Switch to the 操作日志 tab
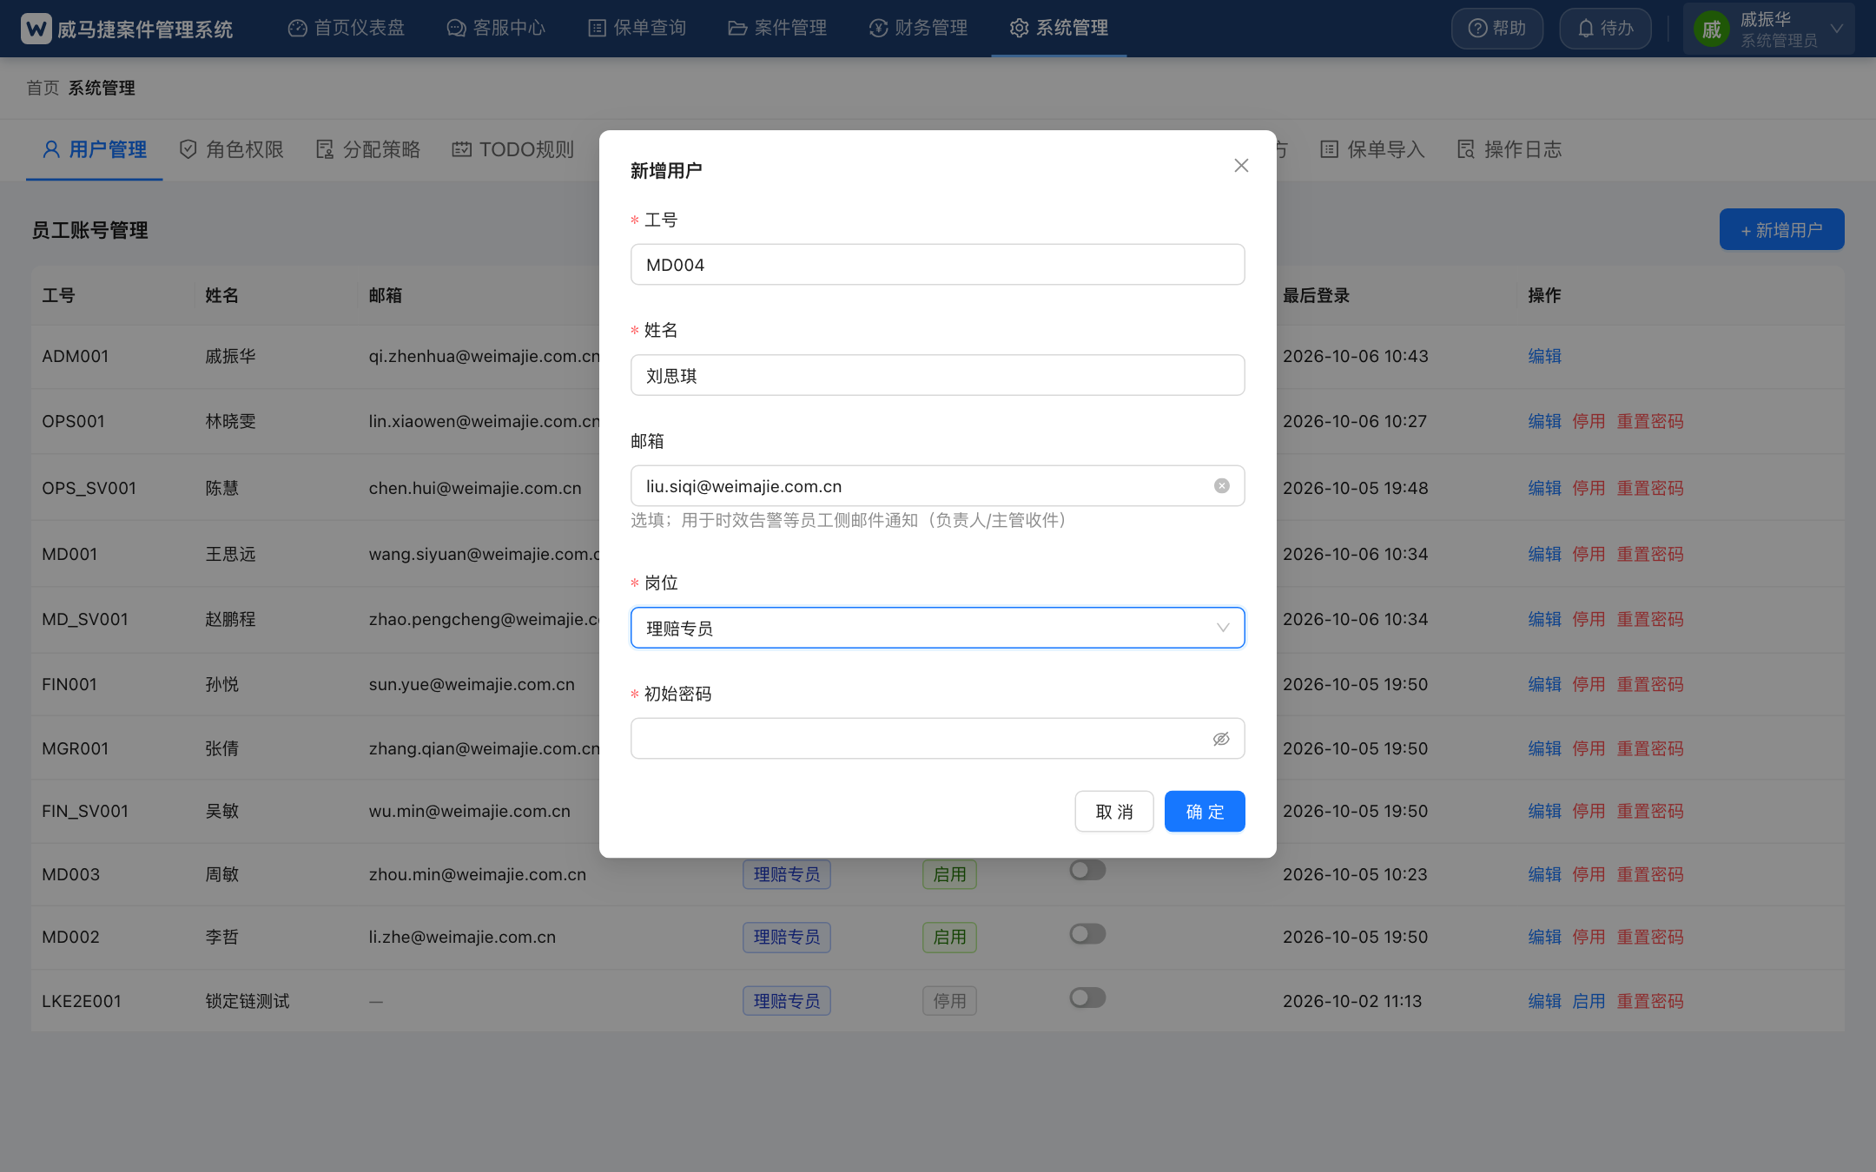The height and width of the screenshot is (1172, 1876). pyautogui.click(x=1509, y=149)
